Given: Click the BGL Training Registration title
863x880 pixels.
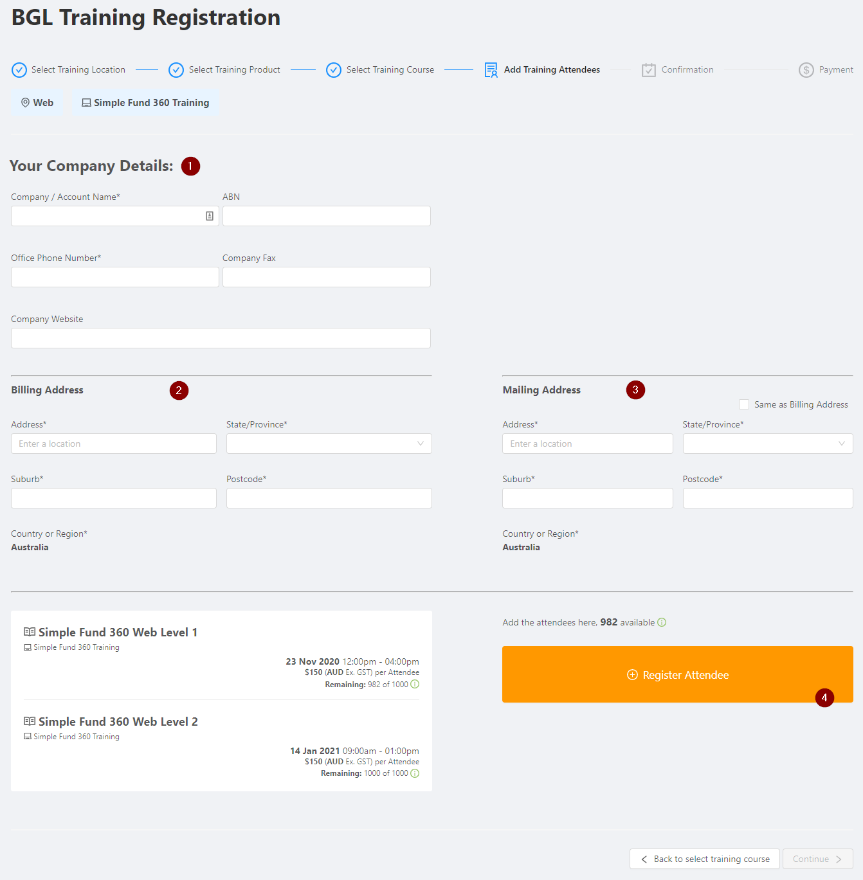Looking at the screenshot, I should pos(146,17).
